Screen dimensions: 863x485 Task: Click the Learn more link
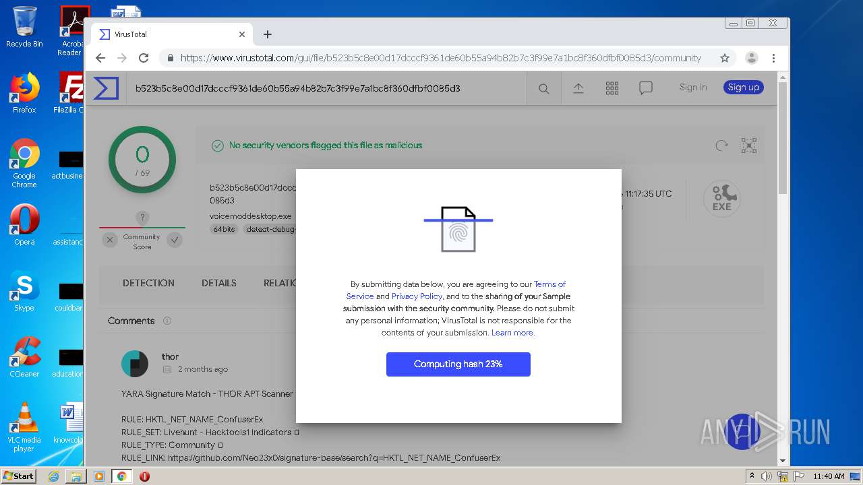[x=512, y=333]
